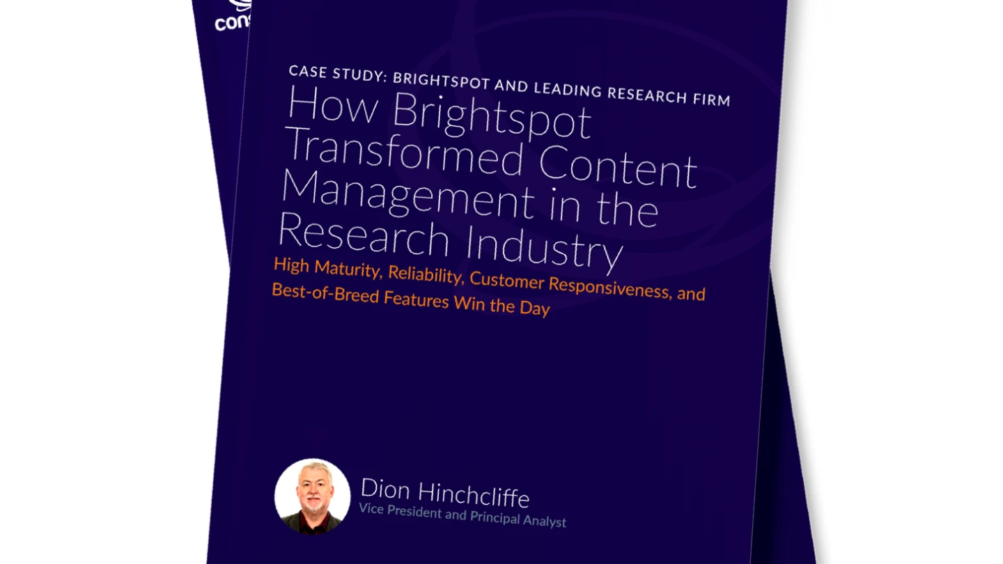Click the Vice President and Principal Analyst text
This screenshot has height=564, width=1003.
pos(462,515)
